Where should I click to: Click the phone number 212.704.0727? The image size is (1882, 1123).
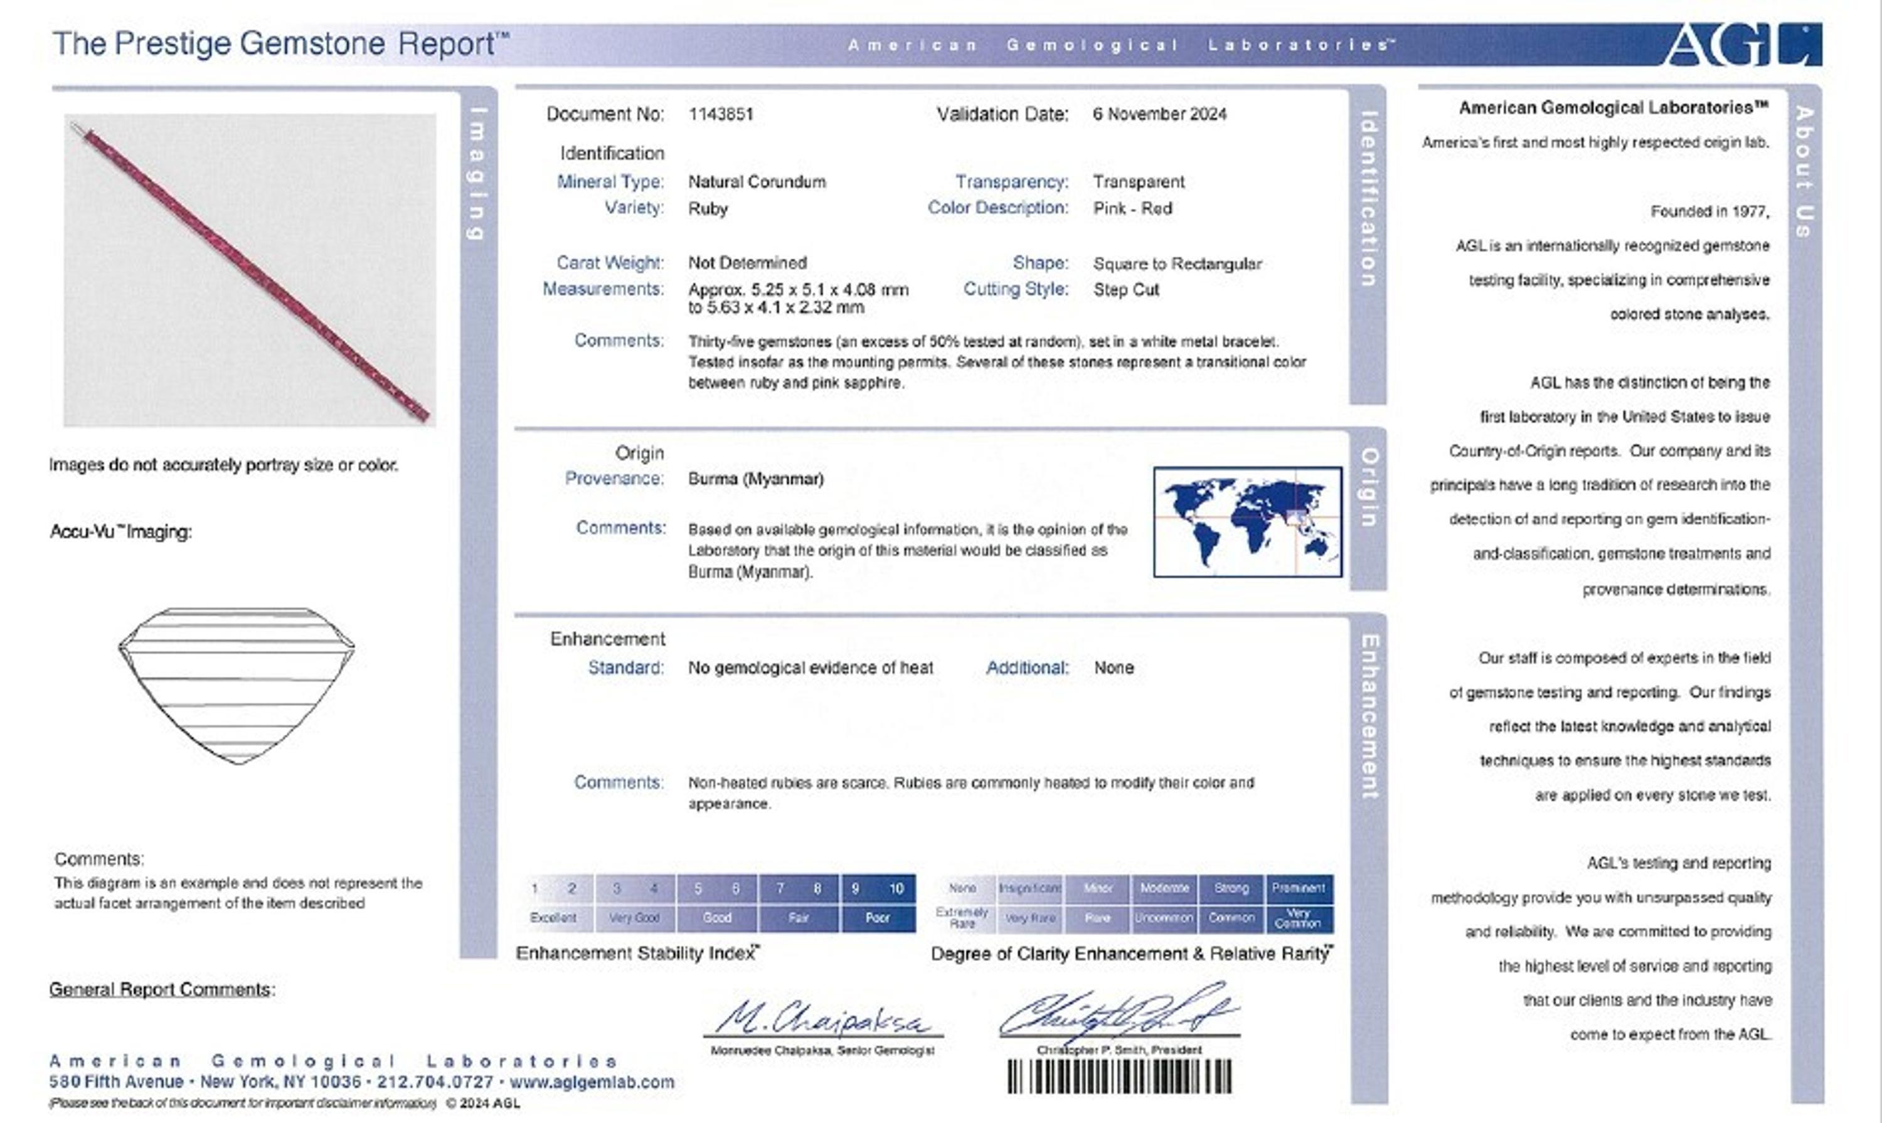tap(435, 1082)
